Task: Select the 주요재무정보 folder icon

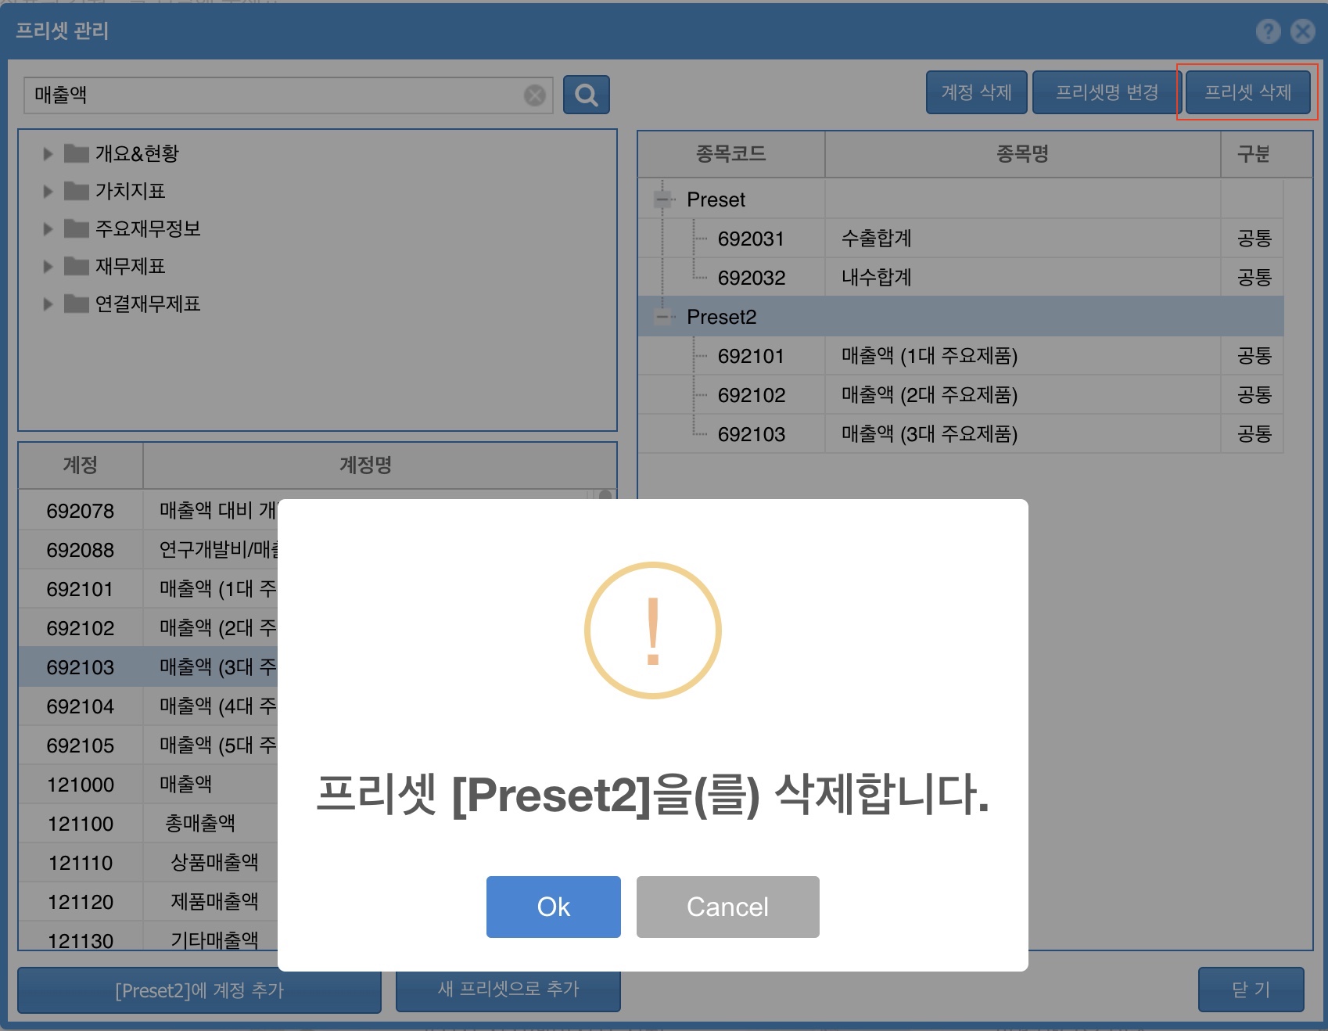Action: [x=76, y=228]
